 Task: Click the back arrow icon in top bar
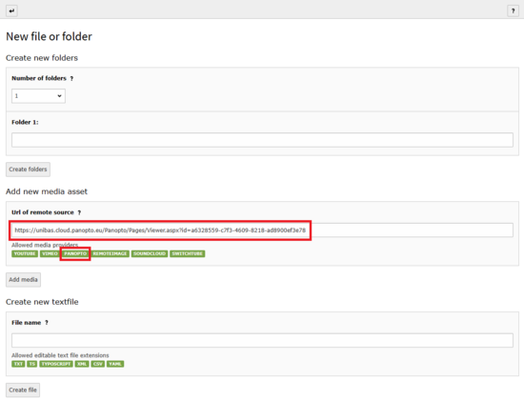11,10
